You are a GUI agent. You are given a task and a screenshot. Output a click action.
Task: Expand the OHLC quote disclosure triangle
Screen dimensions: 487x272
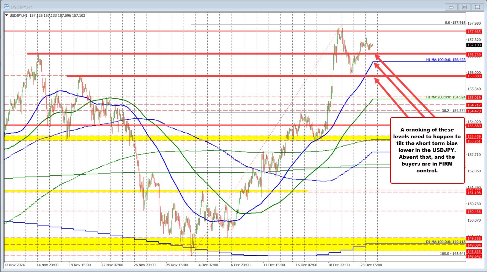pyautogui.click(x=6, y=16)
